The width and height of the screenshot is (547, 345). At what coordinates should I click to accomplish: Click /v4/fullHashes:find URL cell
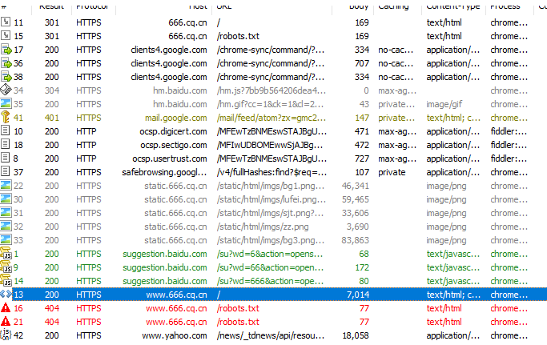pyautogui.click(x=271, y=172)
